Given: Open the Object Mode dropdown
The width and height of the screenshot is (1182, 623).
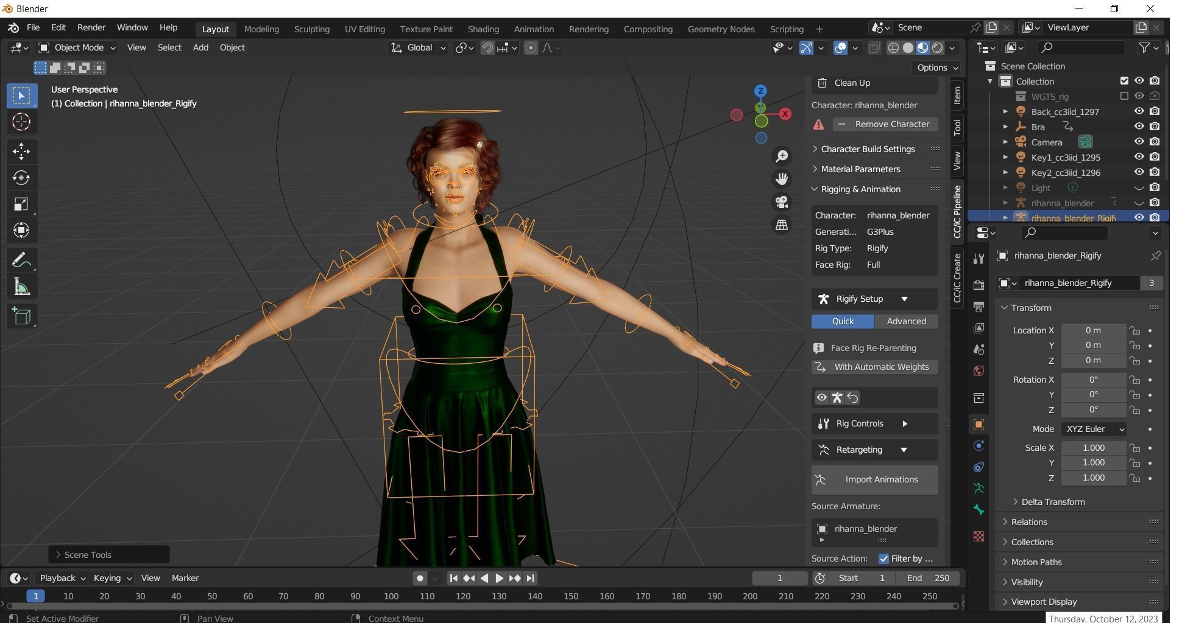Looking at the screenshot, I should (x=77, y=47).
